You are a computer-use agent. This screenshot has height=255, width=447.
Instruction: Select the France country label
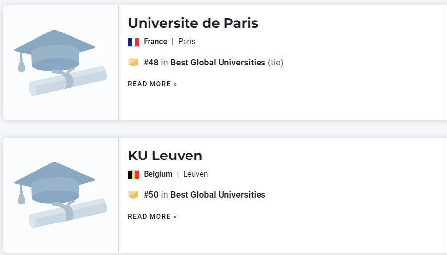tap(155, 41)
